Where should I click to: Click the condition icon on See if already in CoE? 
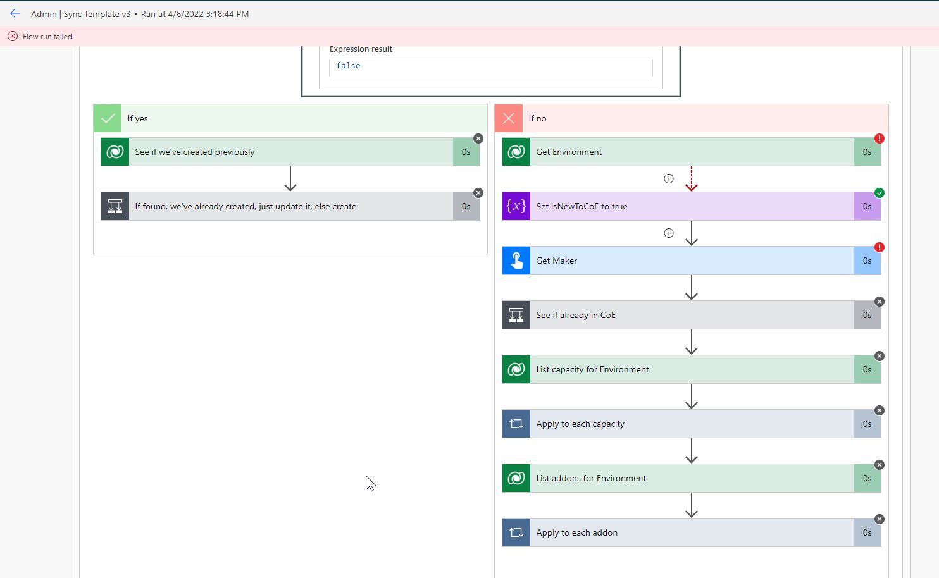coord(516,315)
